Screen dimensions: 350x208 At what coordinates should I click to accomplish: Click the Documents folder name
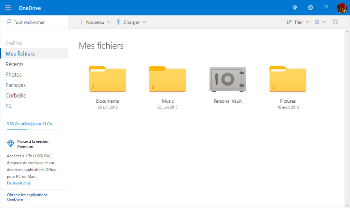click(107, 101)
